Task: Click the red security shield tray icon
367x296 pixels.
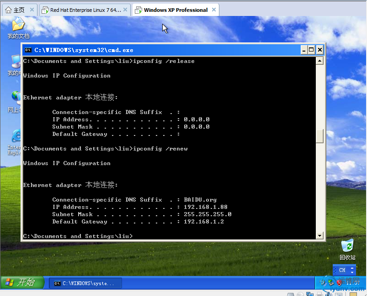Action: point(339,283)
